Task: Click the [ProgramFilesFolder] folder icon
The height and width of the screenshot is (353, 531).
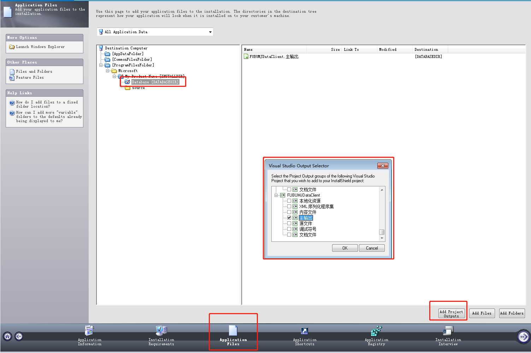Action: 107,65
